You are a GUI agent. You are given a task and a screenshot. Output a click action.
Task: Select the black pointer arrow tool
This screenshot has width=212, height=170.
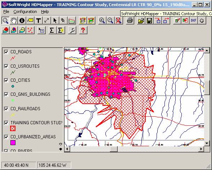(x=55, y=21)
